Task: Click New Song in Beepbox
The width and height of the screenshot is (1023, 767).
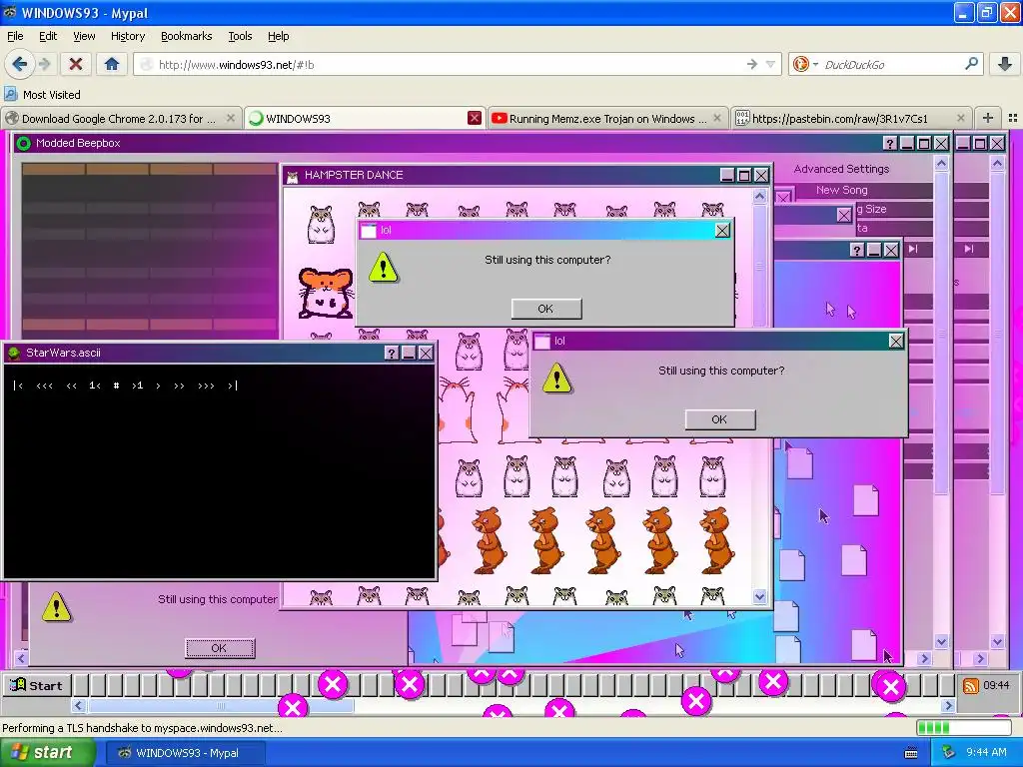Action: click(841, 190)
